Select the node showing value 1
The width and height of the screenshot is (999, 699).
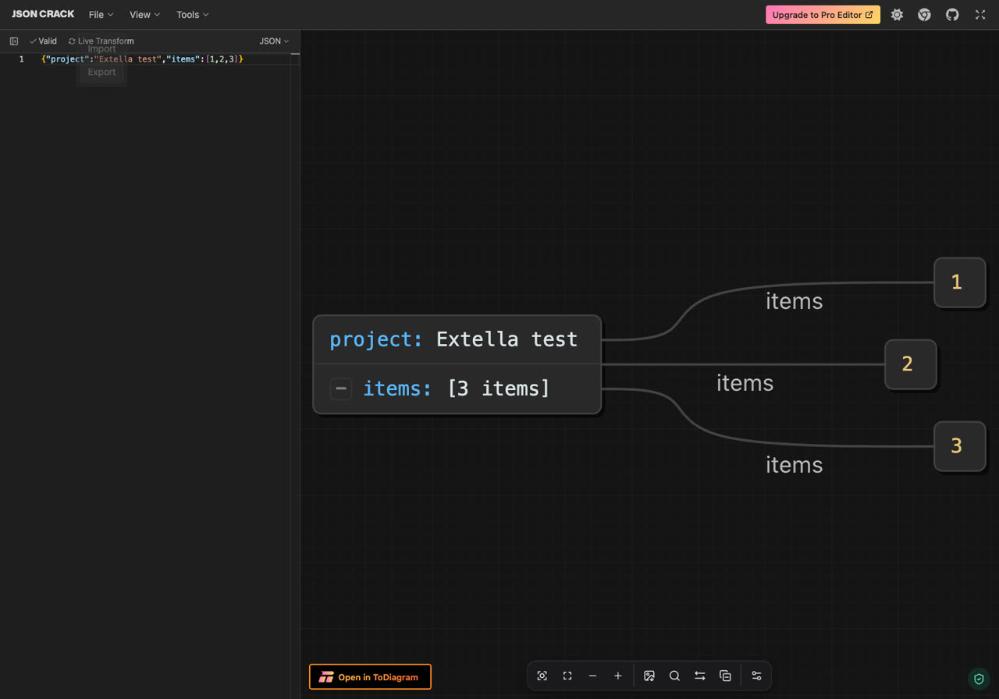(959, 282)
